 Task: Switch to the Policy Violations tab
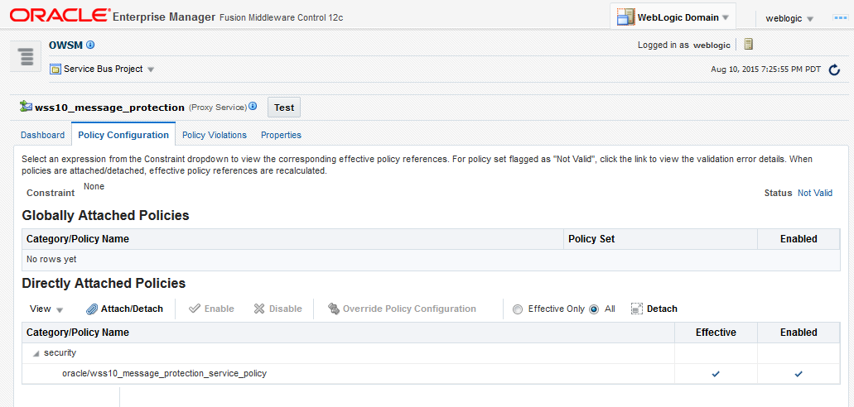pyautogui.click(x=215, y=135)
